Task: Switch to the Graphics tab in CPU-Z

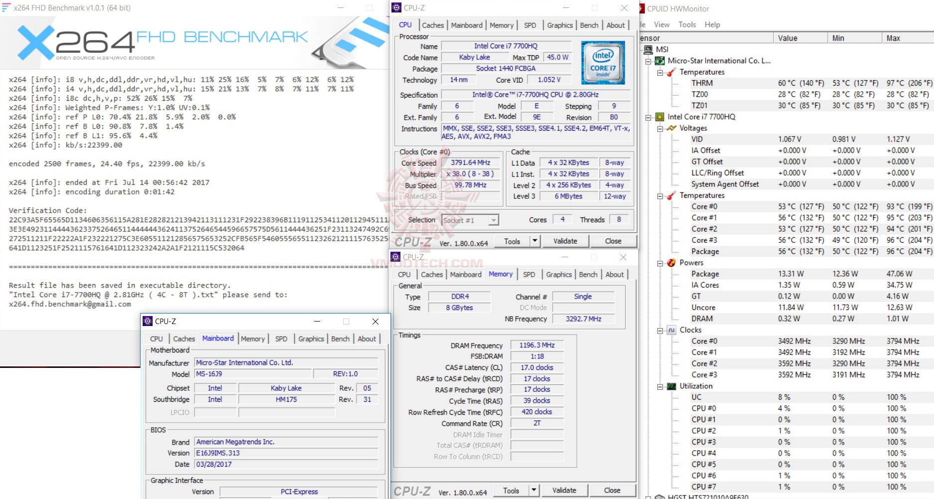Action: click(x=560, y=25)
